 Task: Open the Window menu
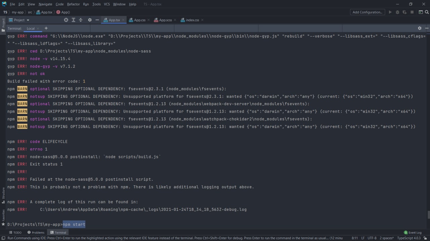(x=119, y=4)
